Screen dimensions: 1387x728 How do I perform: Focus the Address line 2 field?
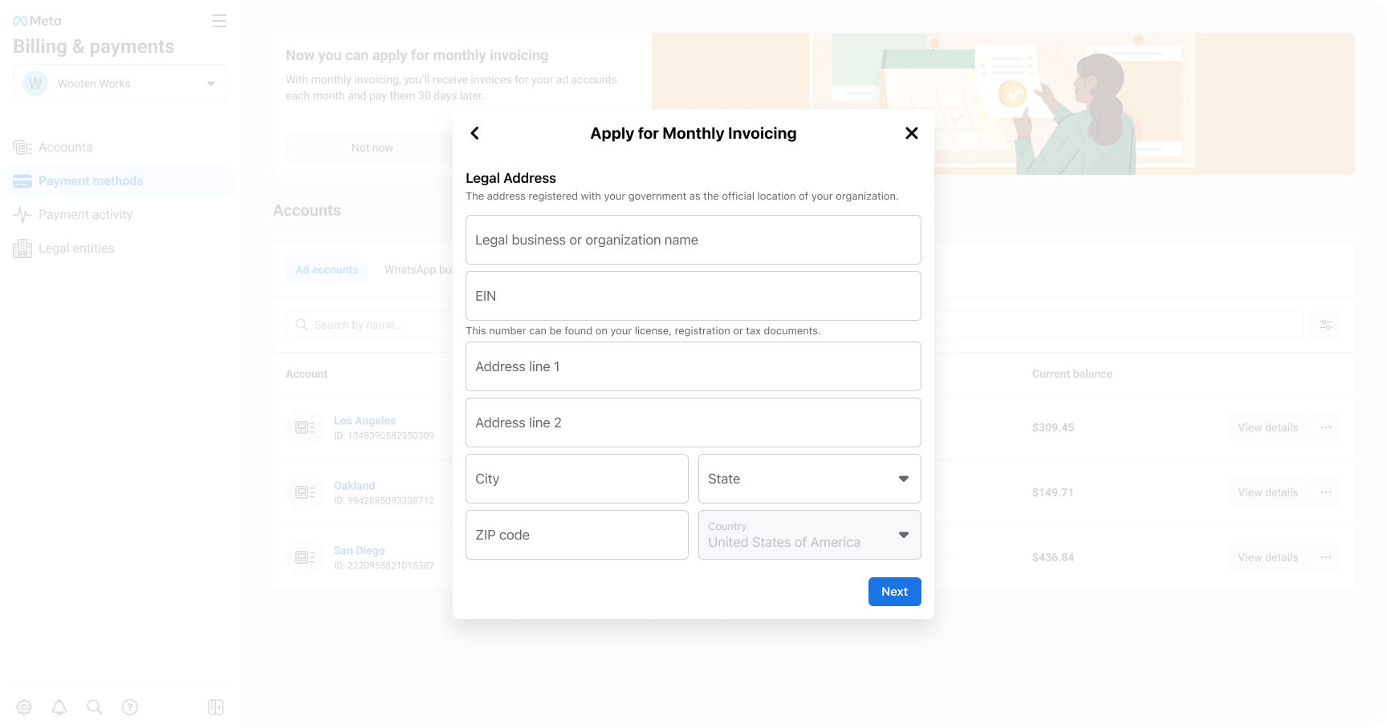(x=693, y=423)
